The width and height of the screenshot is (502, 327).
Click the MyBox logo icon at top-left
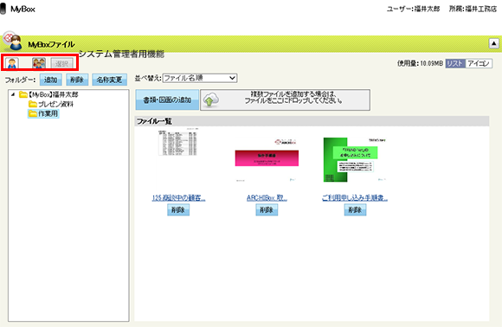point(3,9)
